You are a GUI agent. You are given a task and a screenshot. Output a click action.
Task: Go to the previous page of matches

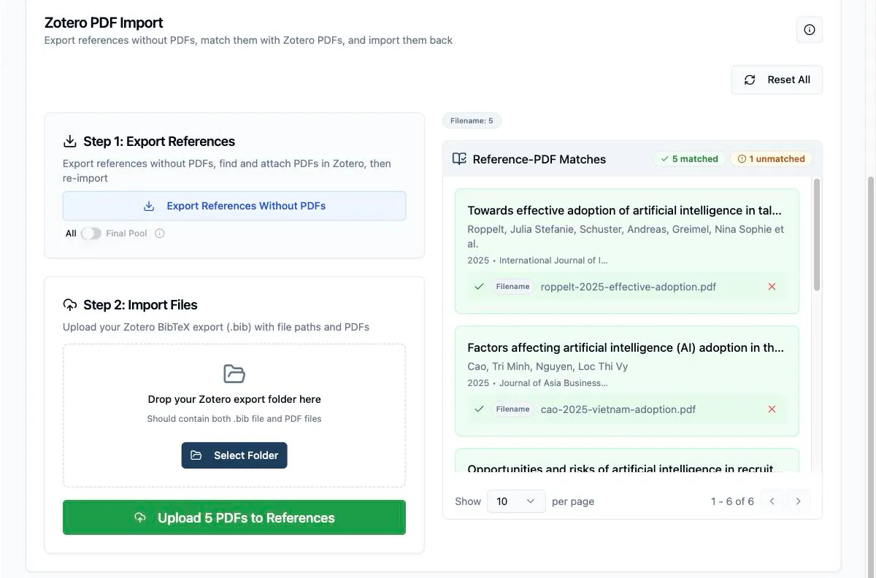pyautogui.click(x=772, y=501)
